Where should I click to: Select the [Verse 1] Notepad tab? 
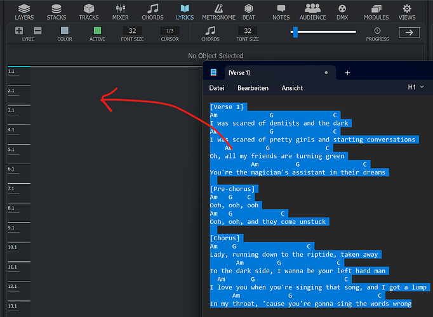click(280, 73)
